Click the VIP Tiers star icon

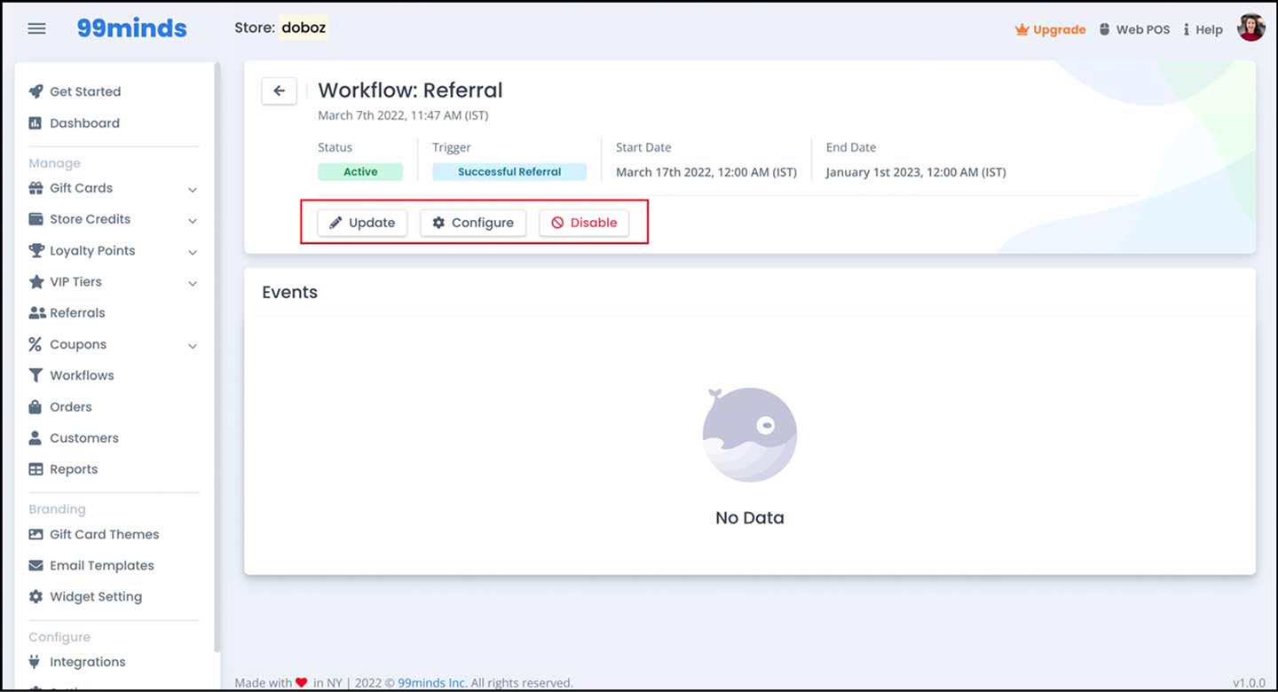tap(35, 282)
